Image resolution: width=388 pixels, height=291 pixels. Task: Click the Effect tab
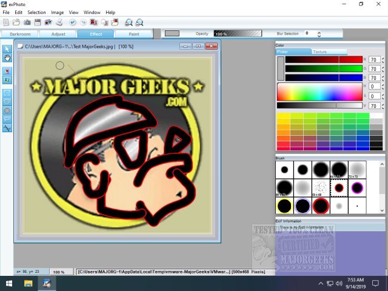click(x=96, y=34)
